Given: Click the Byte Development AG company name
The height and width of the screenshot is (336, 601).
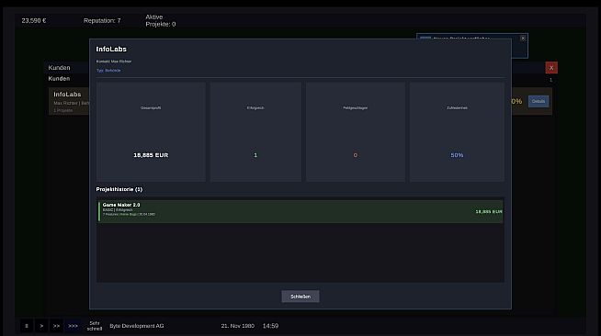Looking at the screenshot, I should 136,326.
